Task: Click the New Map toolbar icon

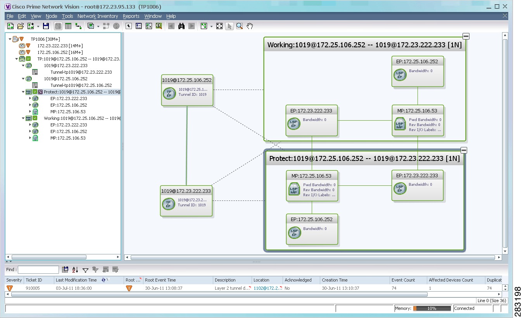Action: (x=10, y=26)
